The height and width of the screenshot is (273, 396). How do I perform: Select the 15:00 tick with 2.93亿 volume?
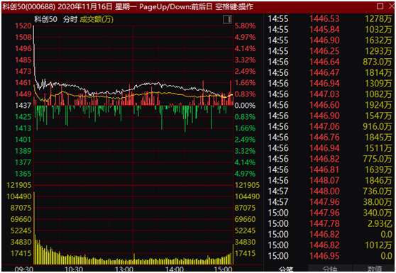(x=329, y=223)
